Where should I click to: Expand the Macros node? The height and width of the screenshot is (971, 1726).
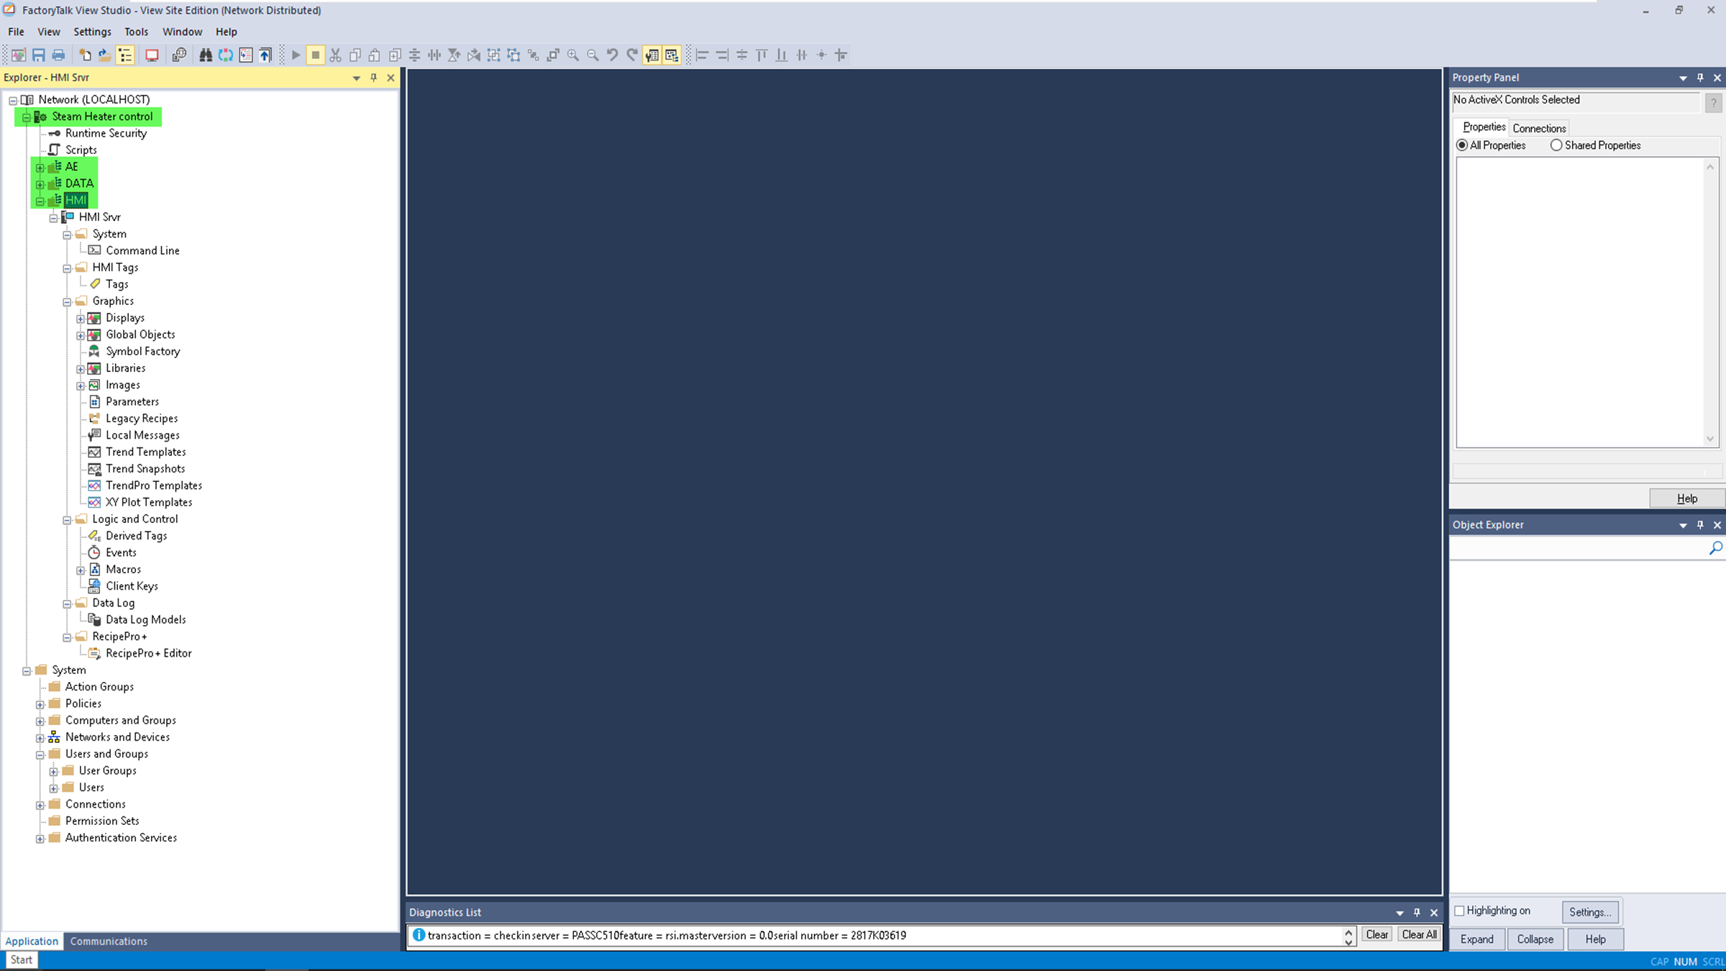[x=81, y=570]
